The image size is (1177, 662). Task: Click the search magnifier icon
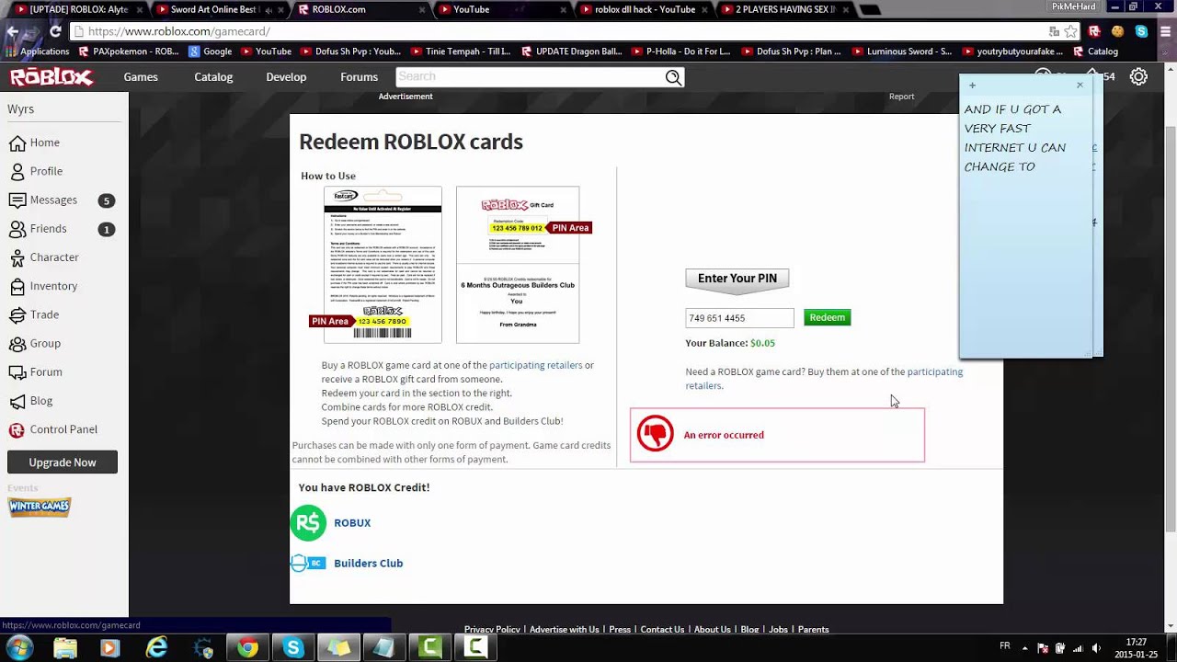674,77
